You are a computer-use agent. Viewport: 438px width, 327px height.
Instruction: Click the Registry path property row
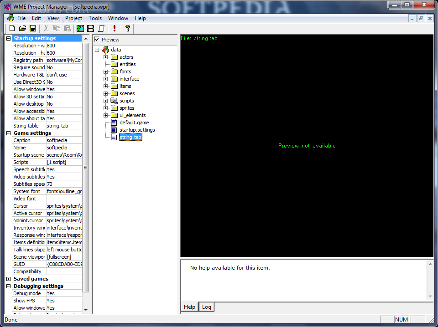click(47, 60)
